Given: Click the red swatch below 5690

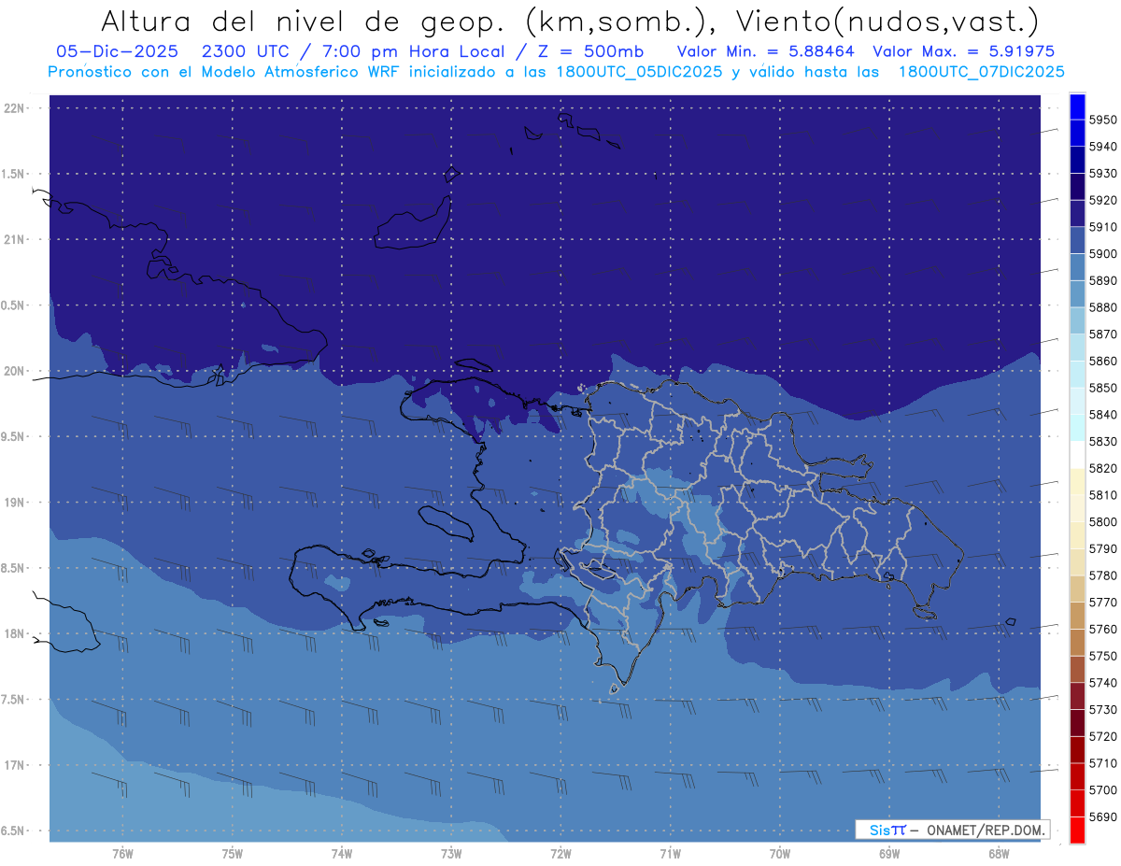Looking at the screenshot, I should [x=1077, y=830].
